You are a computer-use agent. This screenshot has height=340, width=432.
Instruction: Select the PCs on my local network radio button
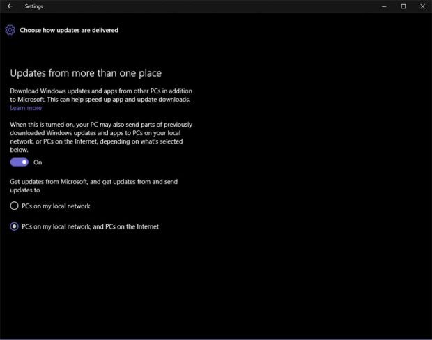[15, 206]
